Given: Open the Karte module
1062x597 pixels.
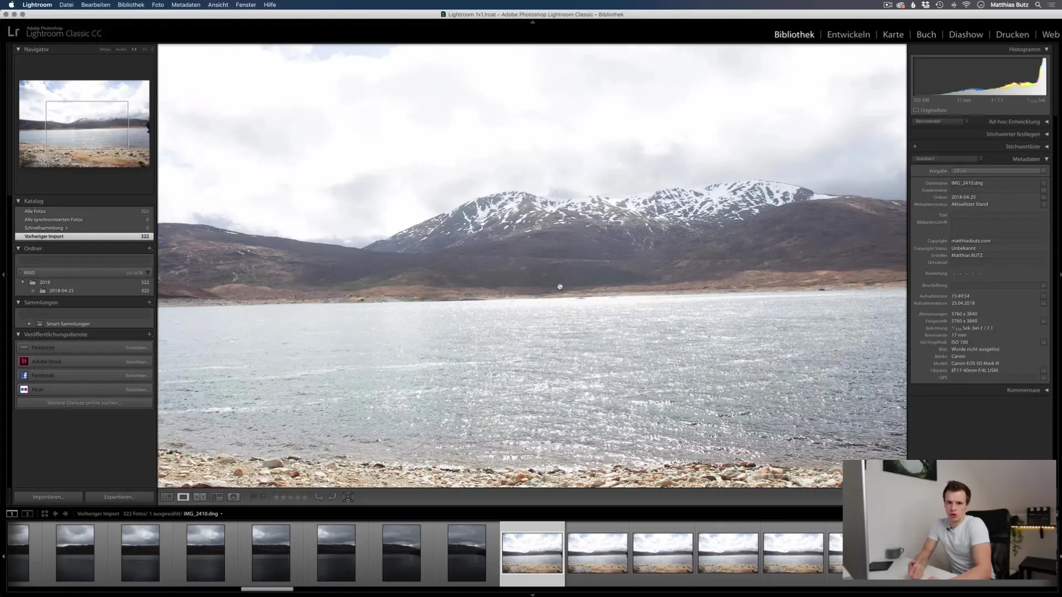Looking at the screenshot, I should coord(893,34).
